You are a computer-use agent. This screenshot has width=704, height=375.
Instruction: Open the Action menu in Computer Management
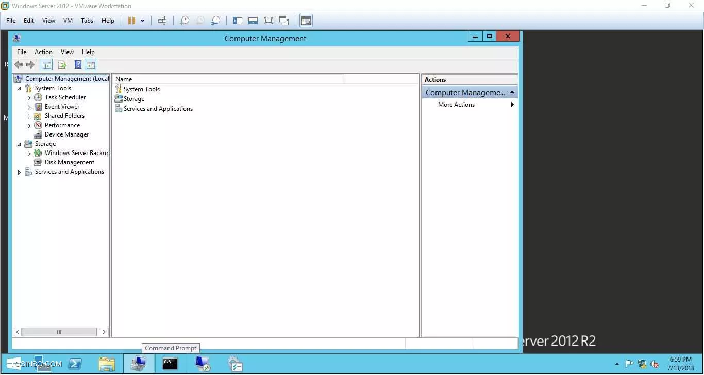coord(43,52)
